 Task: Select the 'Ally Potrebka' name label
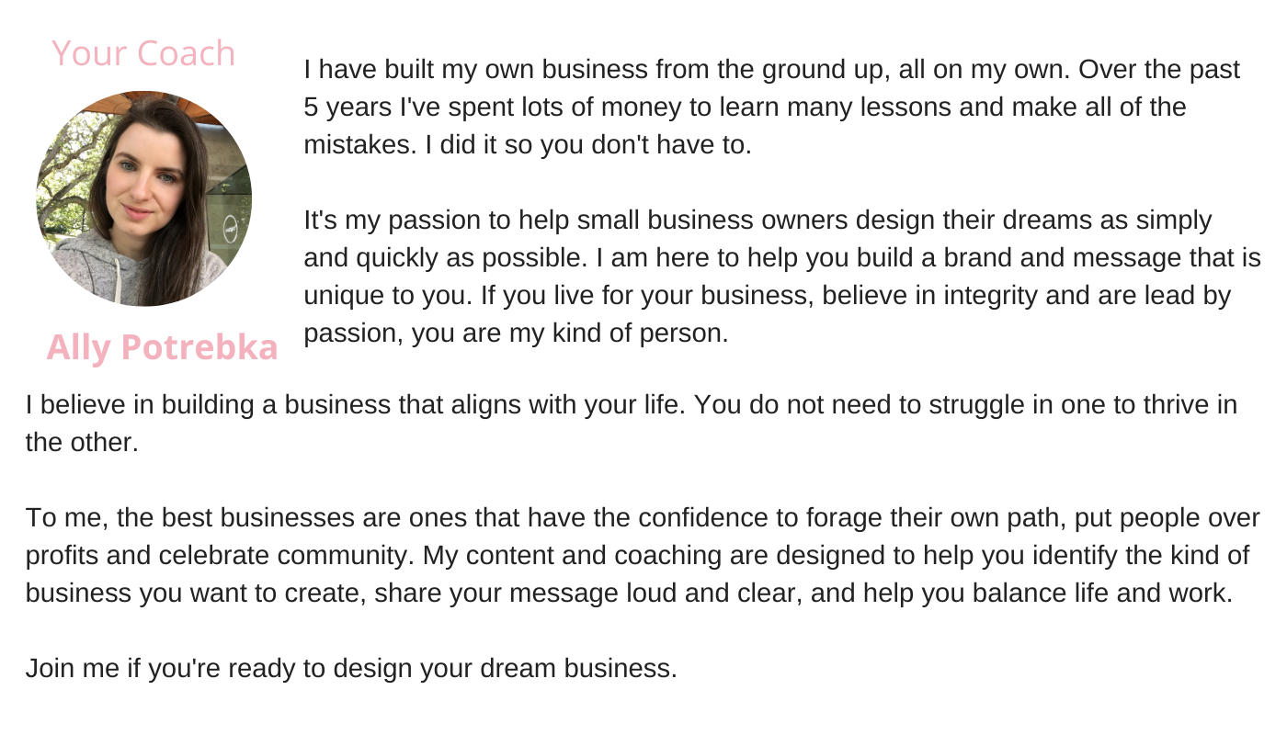[x=162, y=347]
